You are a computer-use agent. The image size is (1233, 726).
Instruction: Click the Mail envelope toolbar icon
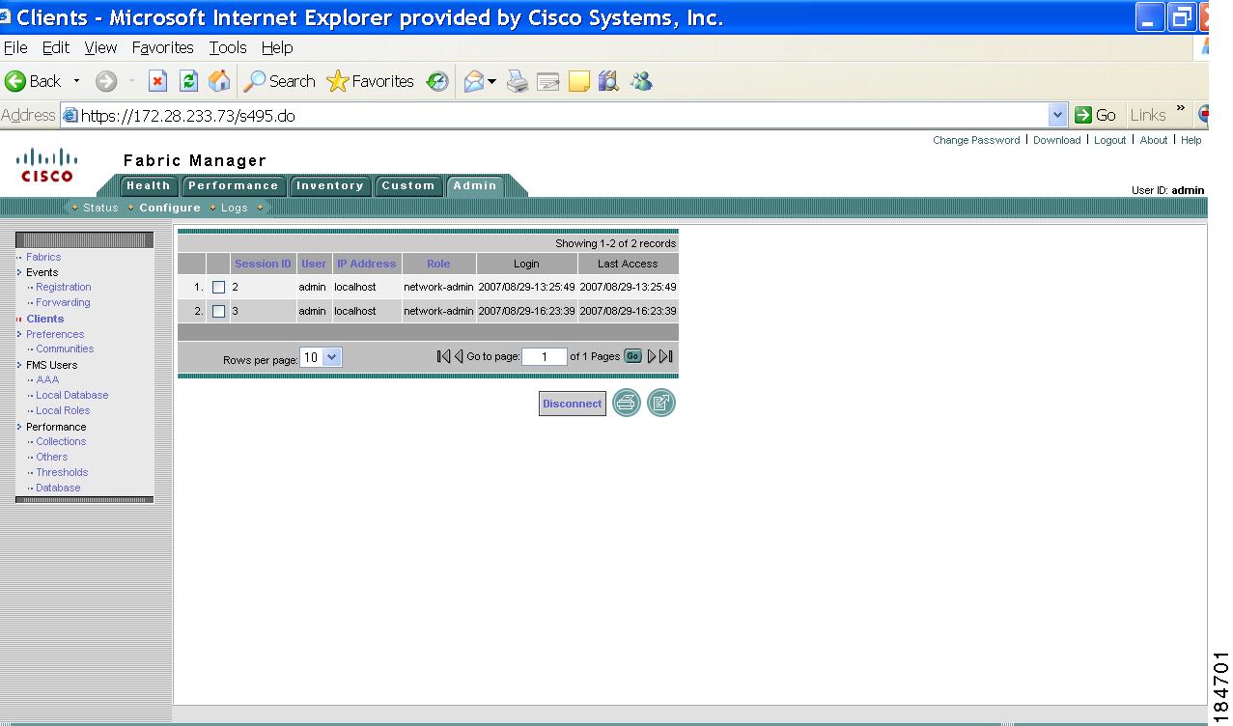[x=473, y=82]
